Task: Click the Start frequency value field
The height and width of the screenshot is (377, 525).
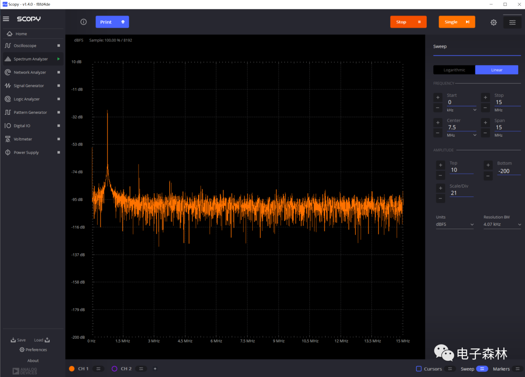Action: pos(461,102)
